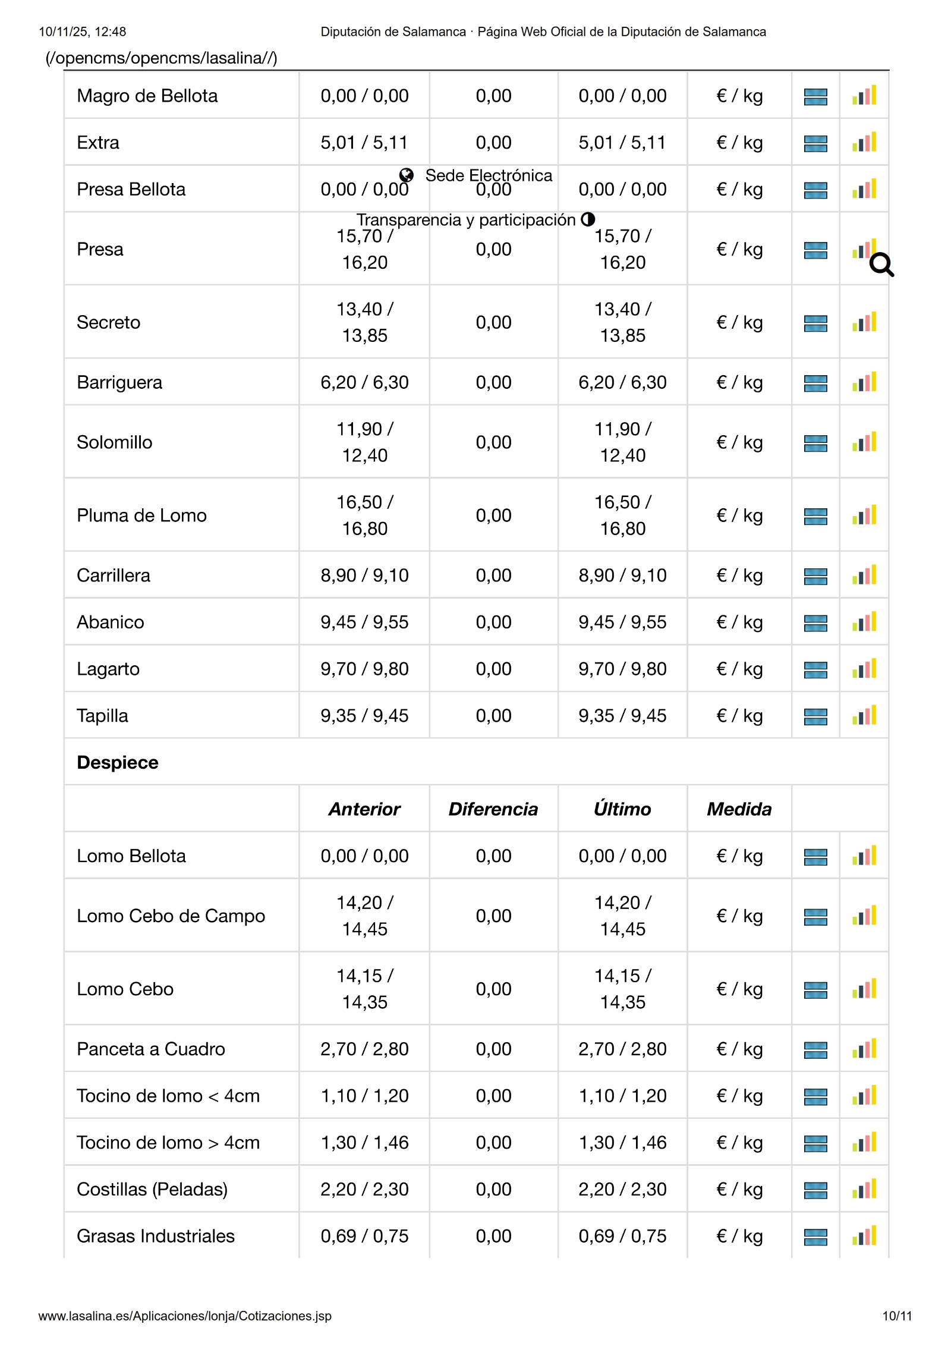The width and height of the screenshot is (951, 1346).
Task: Open the bar chart for Costillas (Peladas)
Action: (864, 1190)
